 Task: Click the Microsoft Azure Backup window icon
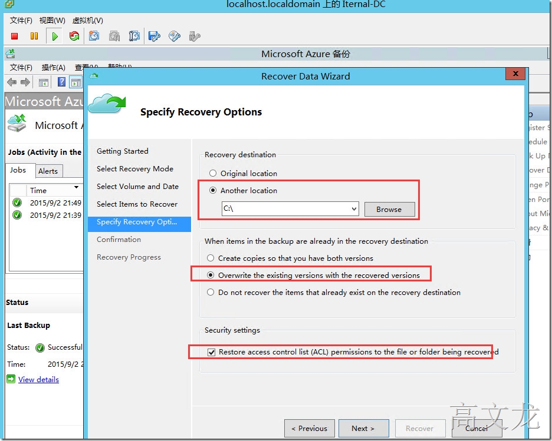(10, 54)
